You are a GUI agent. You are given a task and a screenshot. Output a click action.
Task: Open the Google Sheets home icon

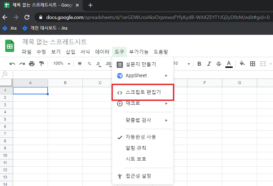click(x=10, y=46)
